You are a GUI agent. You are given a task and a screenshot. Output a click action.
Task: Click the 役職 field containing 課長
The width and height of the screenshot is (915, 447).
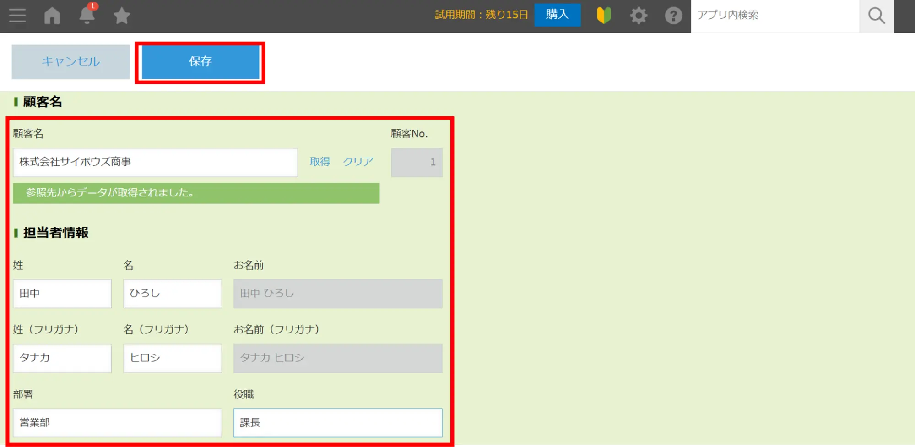click(338, 423)
